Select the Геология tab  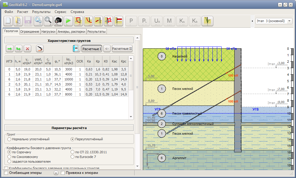11,31
